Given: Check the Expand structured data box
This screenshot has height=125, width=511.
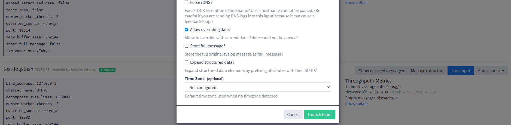Looking at the screenshot, I should tap(187, 62).
